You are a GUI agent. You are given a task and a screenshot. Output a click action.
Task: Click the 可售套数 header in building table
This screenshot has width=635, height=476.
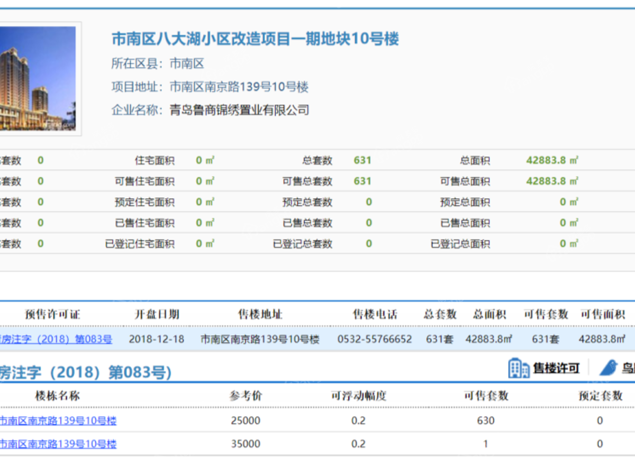point(486,396)
